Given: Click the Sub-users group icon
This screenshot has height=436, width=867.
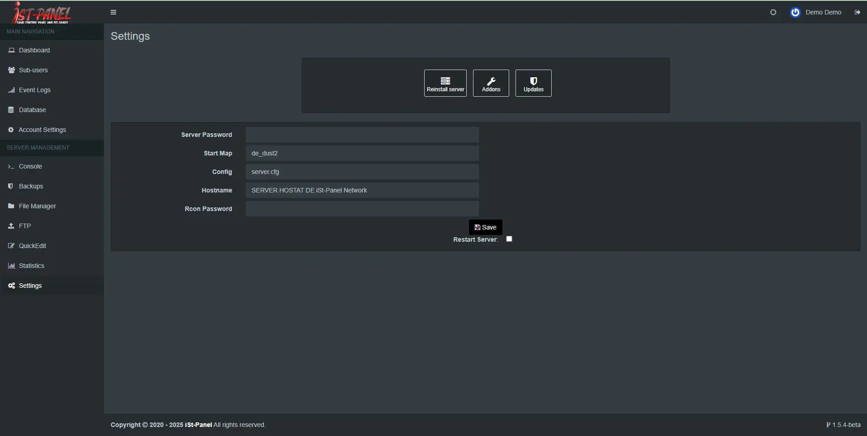Looking at the screenshot, I should [11, 70].
